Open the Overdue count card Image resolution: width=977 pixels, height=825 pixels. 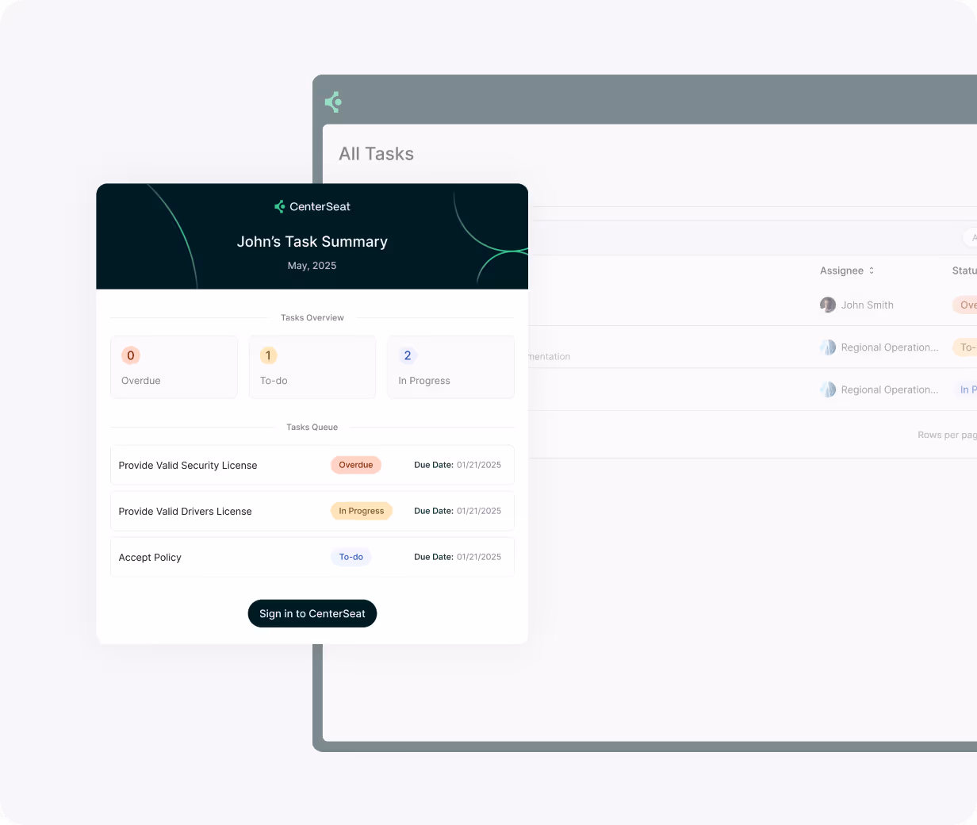[174, 366]
